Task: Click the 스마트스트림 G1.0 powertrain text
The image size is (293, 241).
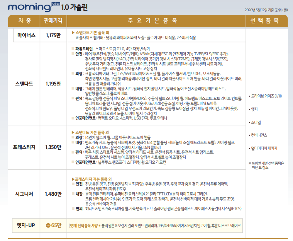Action: [110, 49]
